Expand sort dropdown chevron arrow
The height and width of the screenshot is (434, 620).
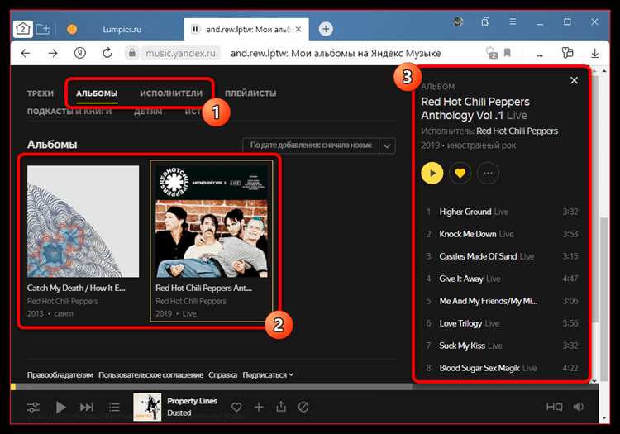pyautogui.click(x=387, y=145)
